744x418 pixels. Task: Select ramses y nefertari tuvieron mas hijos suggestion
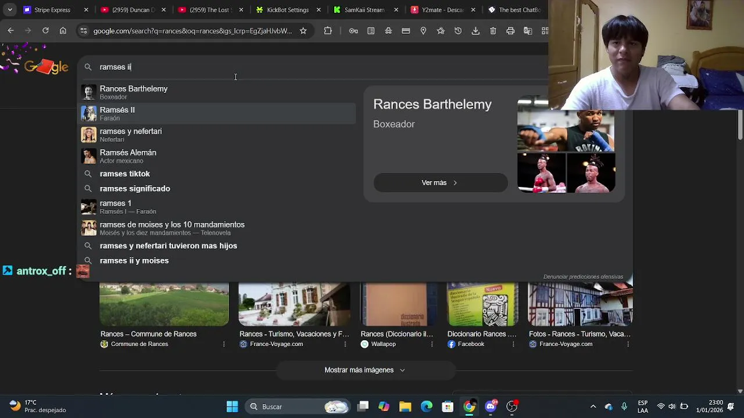click(x=217, y=246)
